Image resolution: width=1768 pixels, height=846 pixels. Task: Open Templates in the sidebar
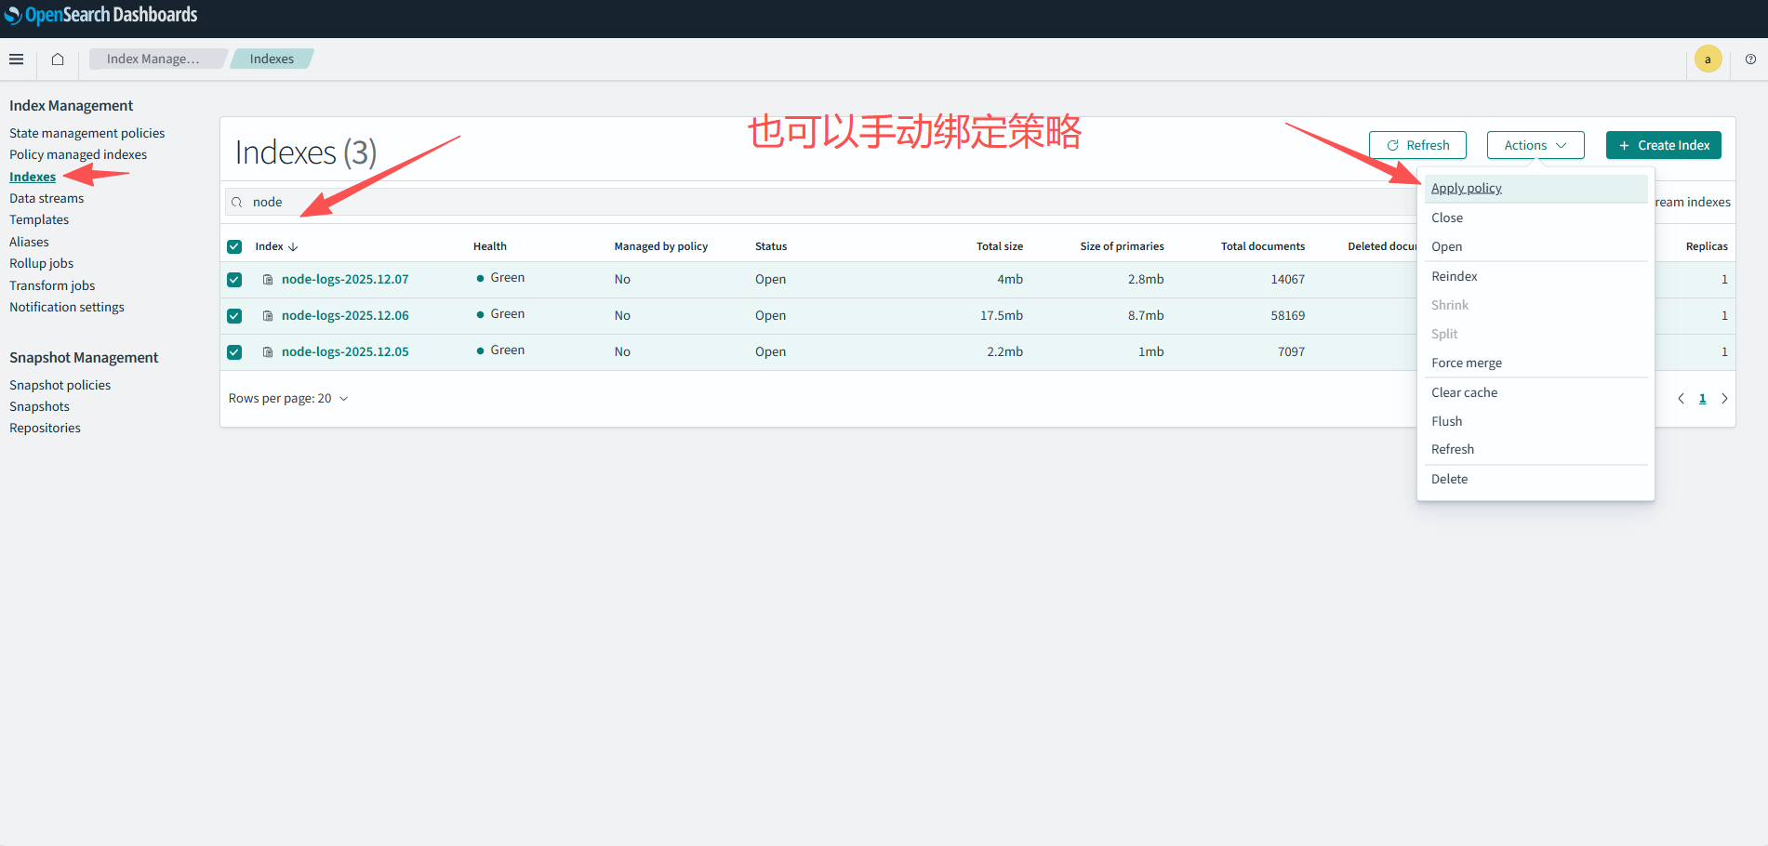(x=39, y=219)
